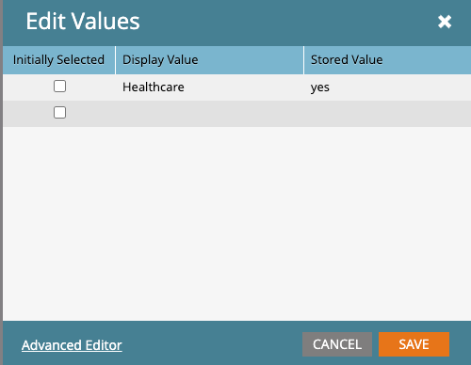Select the Healthcare display value cell
This screenshot has width=471, height=365.
point(210,87)
